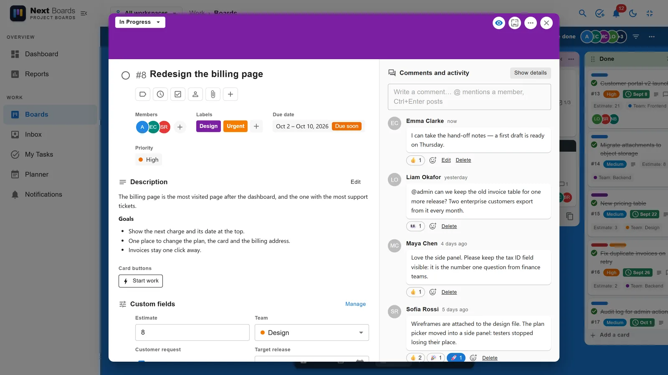Set dates with the clock icon
The height and width of the screenshot is (375, 668).
point(160,94)
